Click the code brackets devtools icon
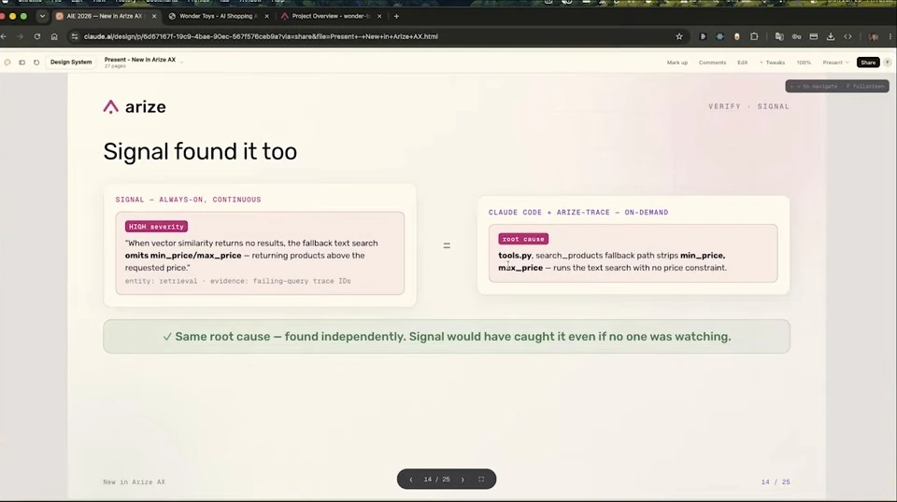Image resolution: width=897 pixels, height=502 pixels. 847,36
